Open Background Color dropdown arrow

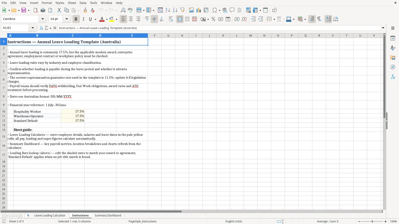[x=116, y=19]
